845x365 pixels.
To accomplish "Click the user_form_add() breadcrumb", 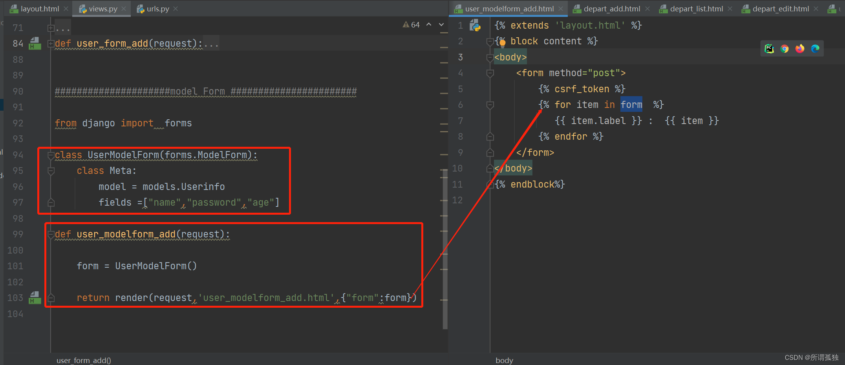I will point(84,360).
